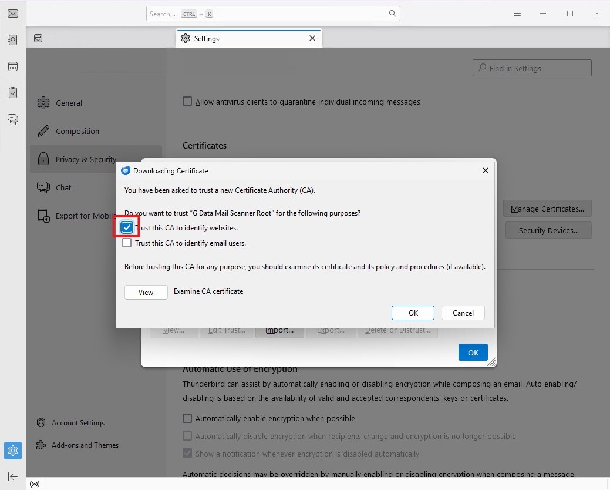Image resolution: width=610 pixels, height=490 pixels.
Task: Click Export... in Certificate Manager
Action: coord(331,332)
